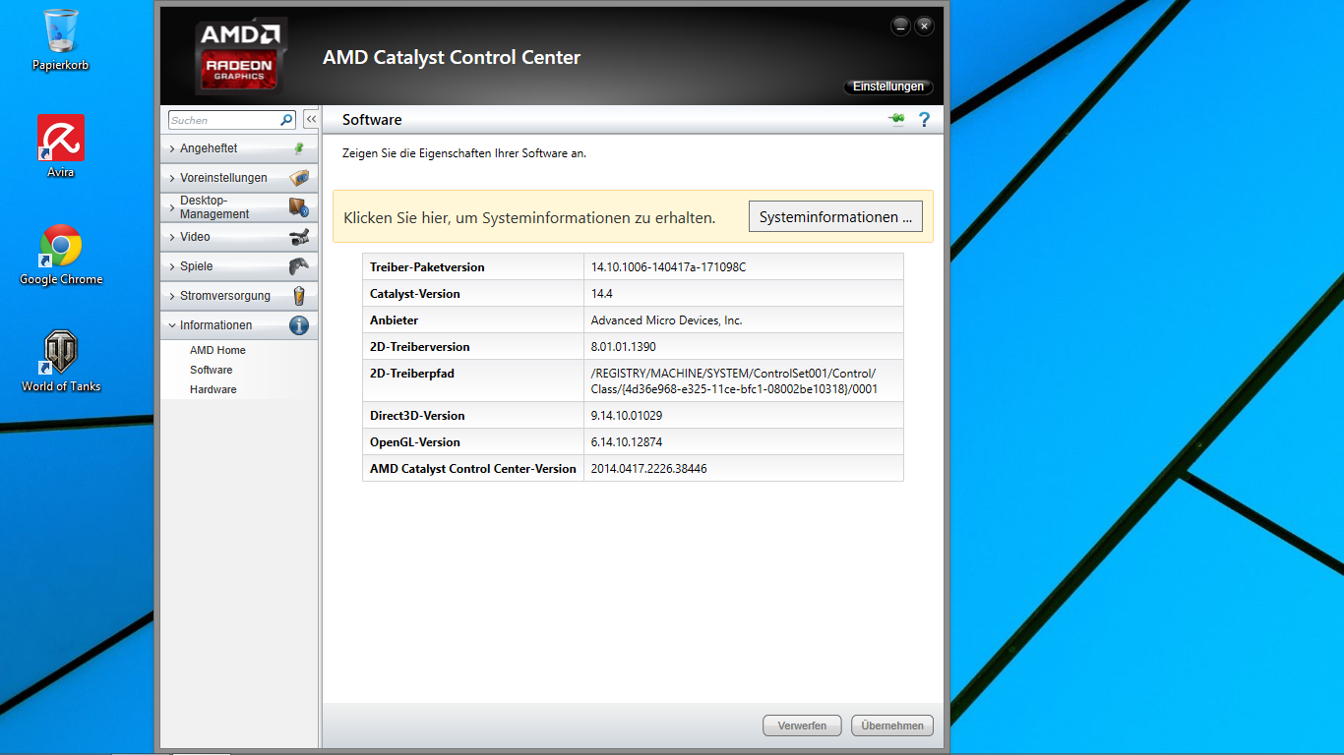Select OpenGL-Version value 6.14.10.12874
1344x755 pixels.
click(x=626, y=442)
